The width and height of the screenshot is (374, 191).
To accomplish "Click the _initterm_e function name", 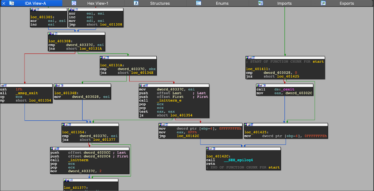I will click(169, 101).
